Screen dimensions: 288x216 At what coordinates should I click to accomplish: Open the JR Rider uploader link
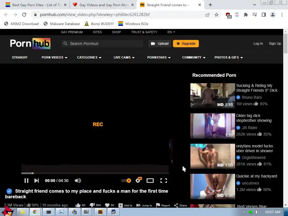(249, 128)
